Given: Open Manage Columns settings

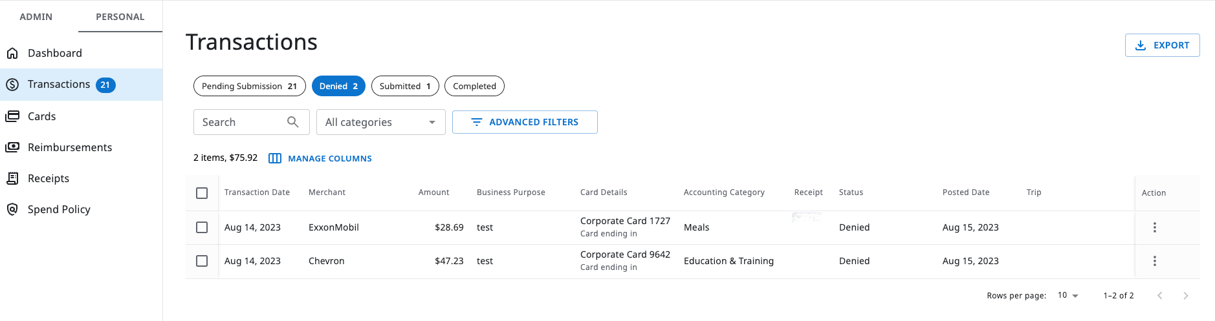Looking at the screenshot, I should point(321,158).
